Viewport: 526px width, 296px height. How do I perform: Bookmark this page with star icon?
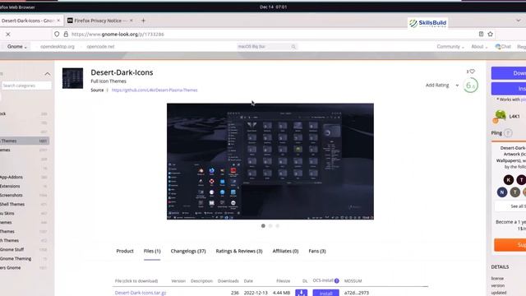click(491, 34)
